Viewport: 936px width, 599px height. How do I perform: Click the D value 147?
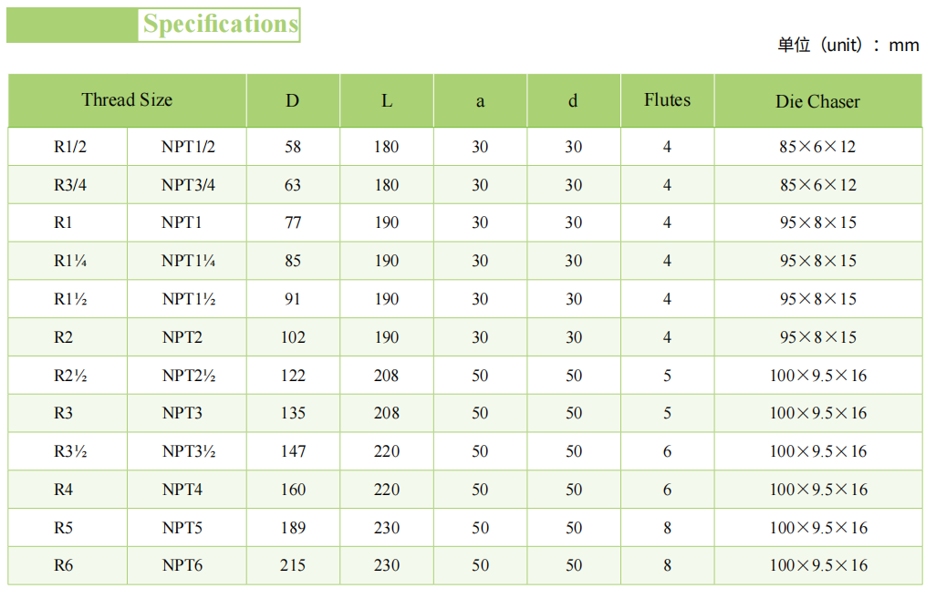click(293, 451)
